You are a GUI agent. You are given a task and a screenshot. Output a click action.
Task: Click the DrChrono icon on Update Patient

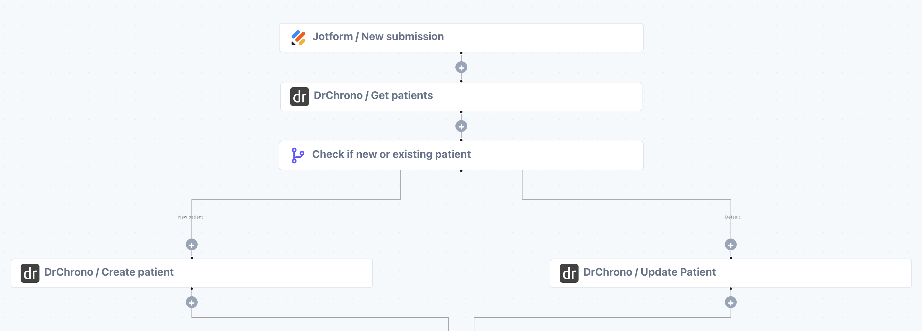tap(569, 273)
